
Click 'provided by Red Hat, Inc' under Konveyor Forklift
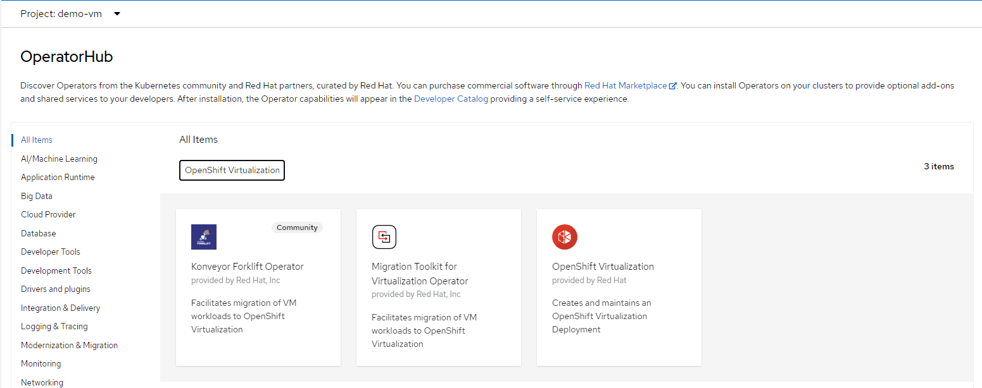236,281
